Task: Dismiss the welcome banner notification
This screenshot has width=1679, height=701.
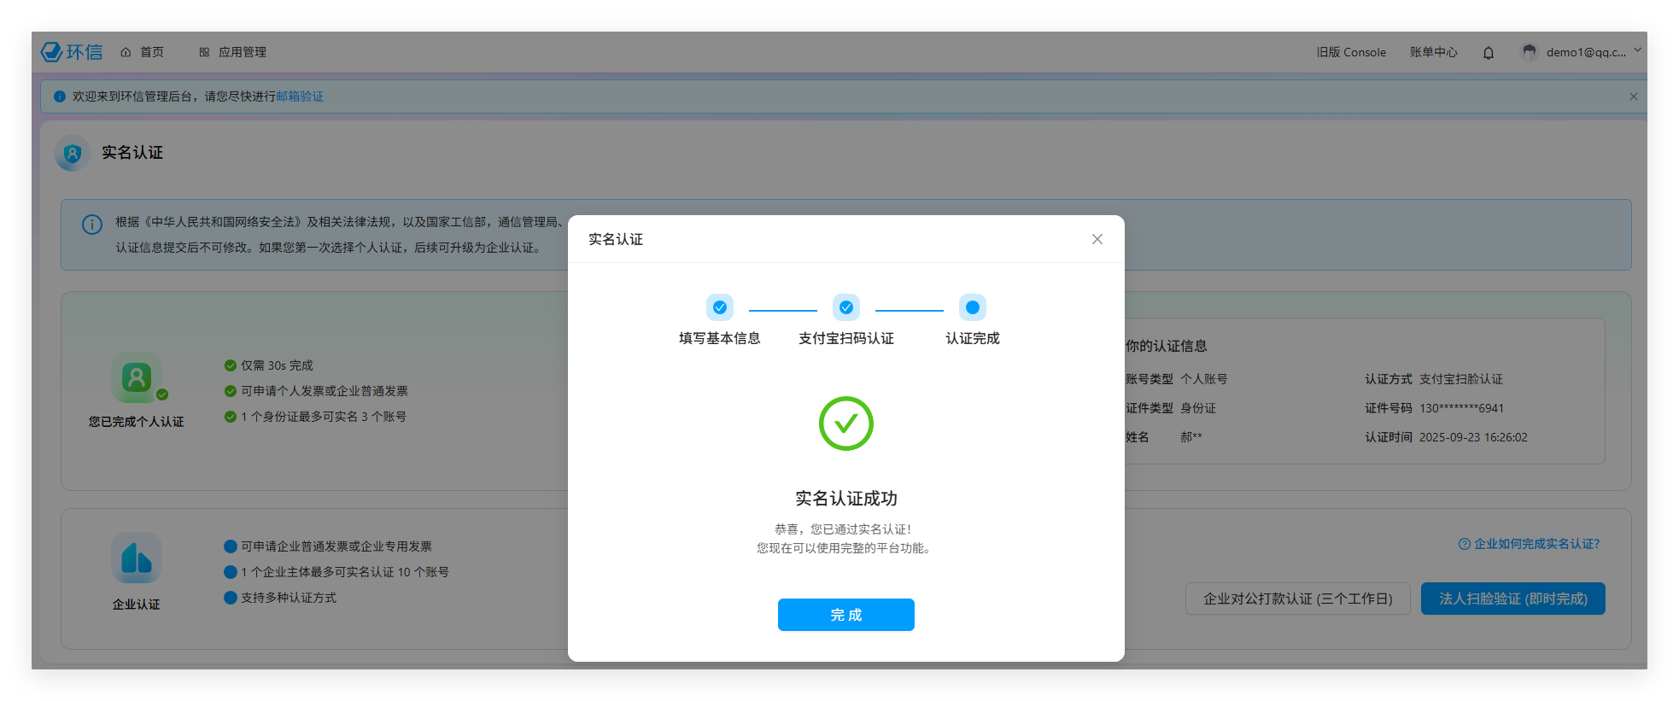Action: [x=1633, y=96]
